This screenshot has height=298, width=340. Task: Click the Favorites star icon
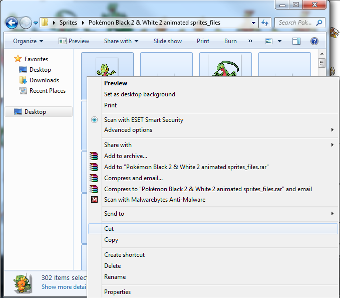click(x=18, y=59)
